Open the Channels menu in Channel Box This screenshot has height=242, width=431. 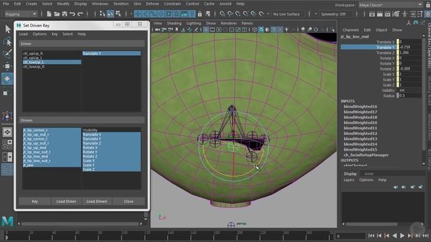pyautogui.click(x=350, y=30)
